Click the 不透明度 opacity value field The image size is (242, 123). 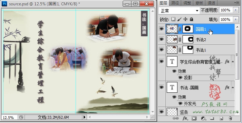point(226,10)
